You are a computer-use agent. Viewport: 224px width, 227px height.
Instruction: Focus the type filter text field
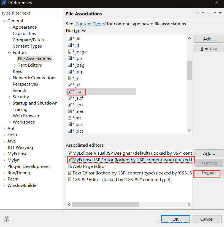[30, 13]
